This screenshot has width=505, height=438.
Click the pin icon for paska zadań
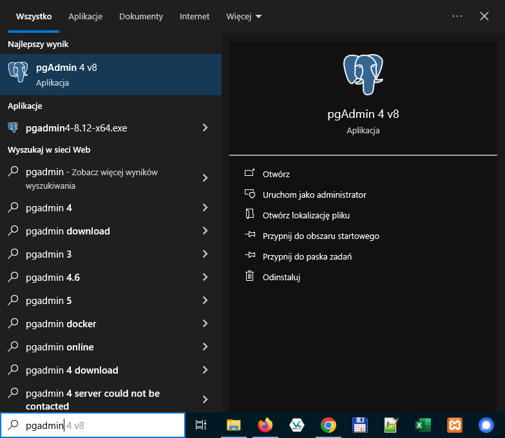pyautogui.click(x=250, y=256)
